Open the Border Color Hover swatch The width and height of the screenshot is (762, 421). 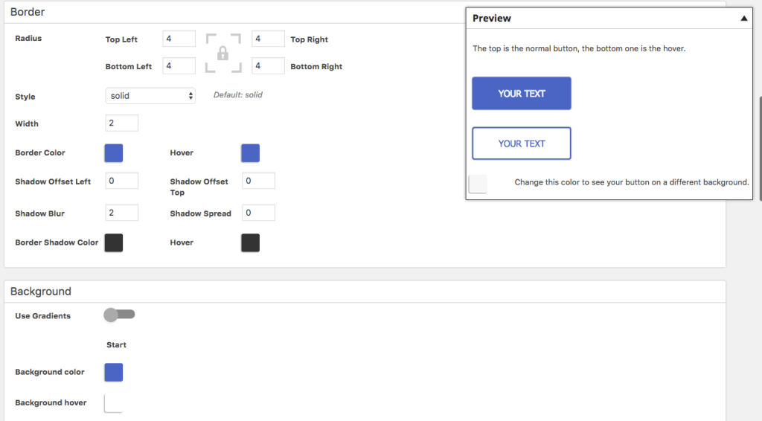(x=250, y=153)
